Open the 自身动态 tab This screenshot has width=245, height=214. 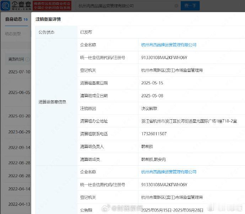click(x=16, y=20)
